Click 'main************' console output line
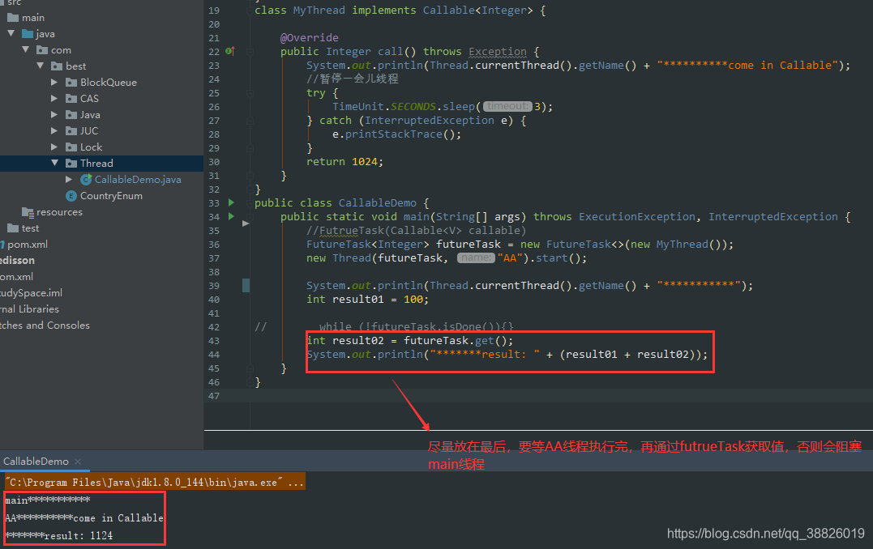The width and height of the screenshot is (873, 549). tap(48, 500)
